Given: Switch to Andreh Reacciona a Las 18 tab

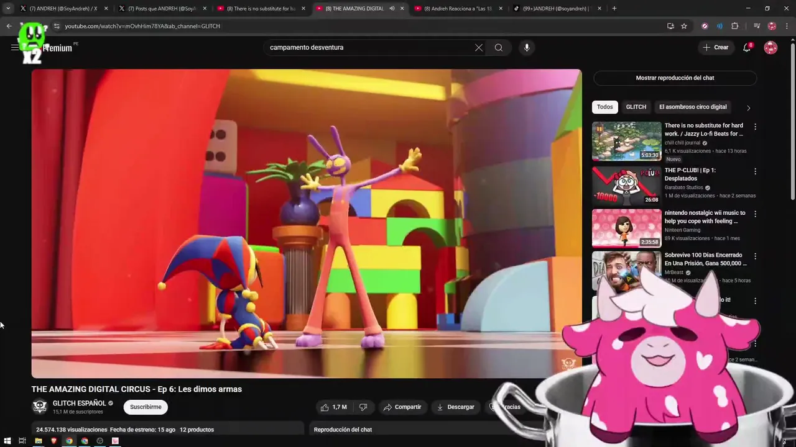Looking at the screenshot, I should [458, 8].
